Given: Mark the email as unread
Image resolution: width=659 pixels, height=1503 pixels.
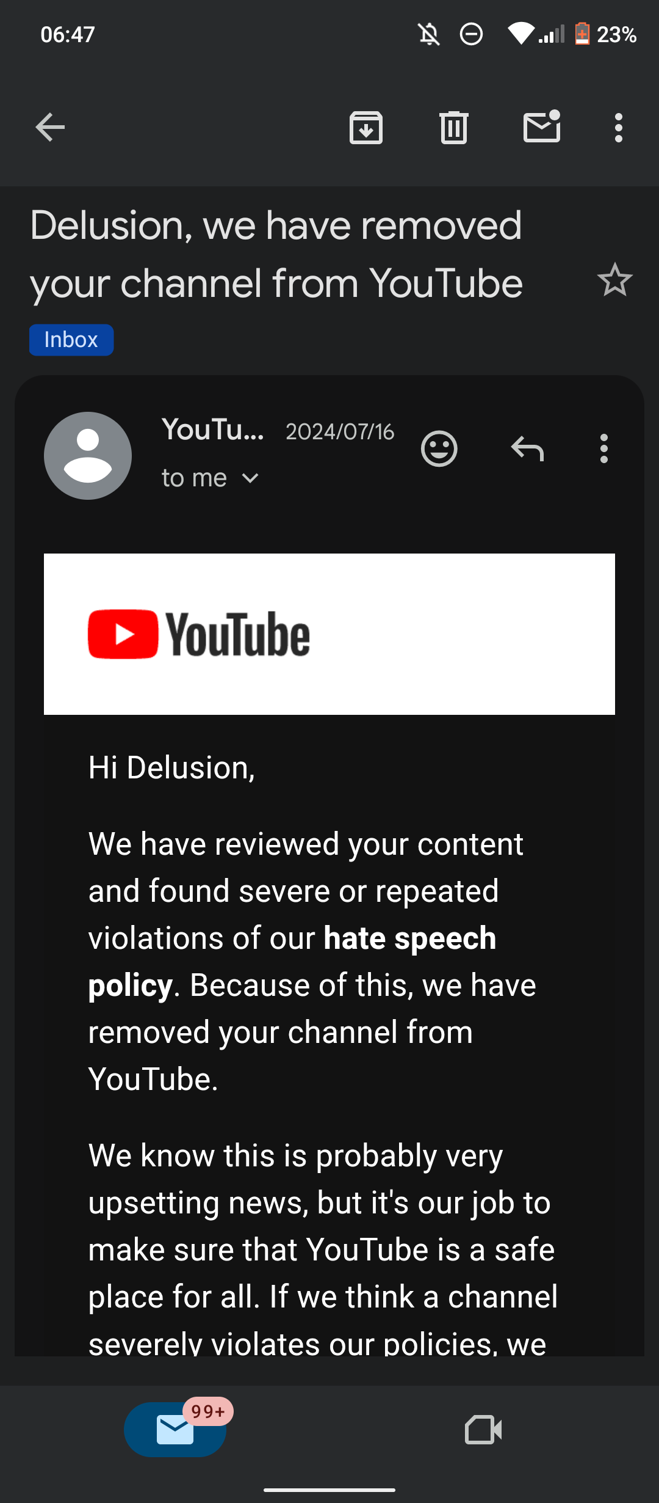Looking at the screenshot, I should point(542,126).
